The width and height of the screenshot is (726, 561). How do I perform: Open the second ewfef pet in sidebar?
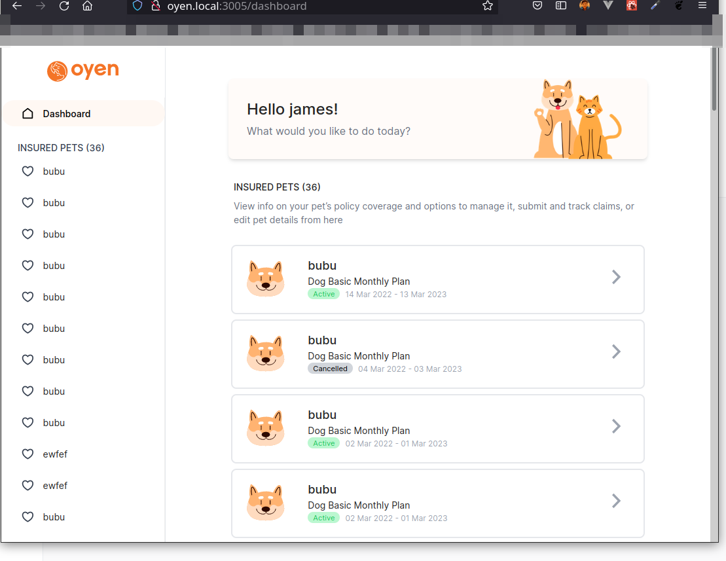(x=55, y=486)
